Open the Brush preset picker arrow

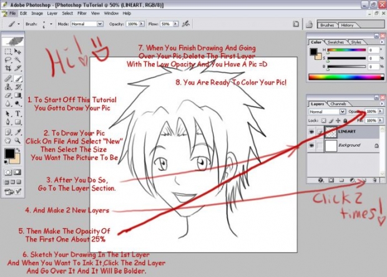51,24
